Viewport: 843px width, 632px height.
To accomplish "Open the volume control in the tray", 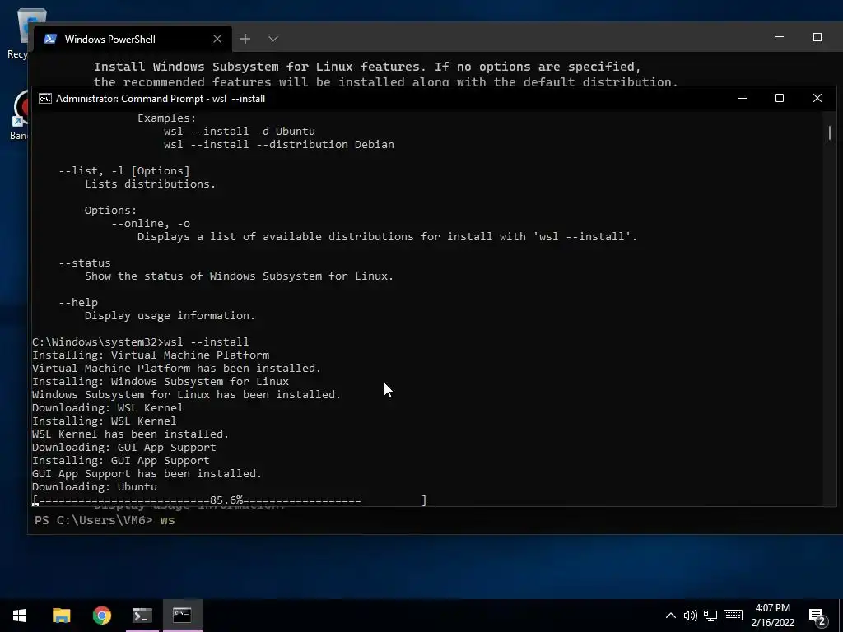I will click(691, 616).
